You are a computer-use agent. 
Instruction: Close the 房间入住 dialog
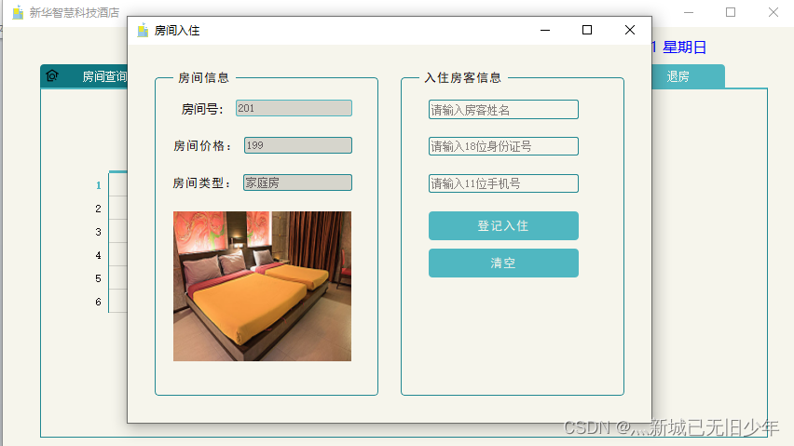coord(630,31)
